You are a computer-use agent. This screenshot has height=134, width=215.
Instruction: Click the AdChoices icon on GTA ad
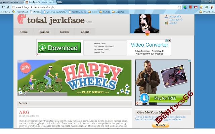[x=189, y=61]
